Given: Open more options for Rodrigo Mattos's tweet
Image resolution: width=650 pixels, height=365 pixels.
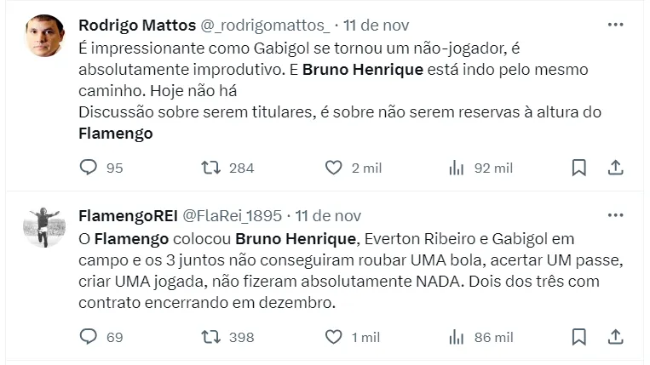Looking at the screenshot, I should [x=615, y=25].
